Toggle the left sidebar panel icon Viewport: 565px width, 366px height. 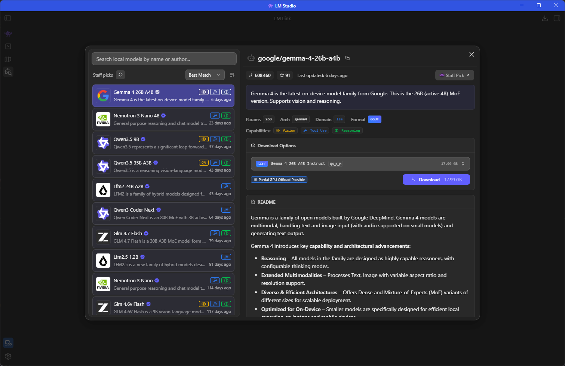click(x=8, y=18)
